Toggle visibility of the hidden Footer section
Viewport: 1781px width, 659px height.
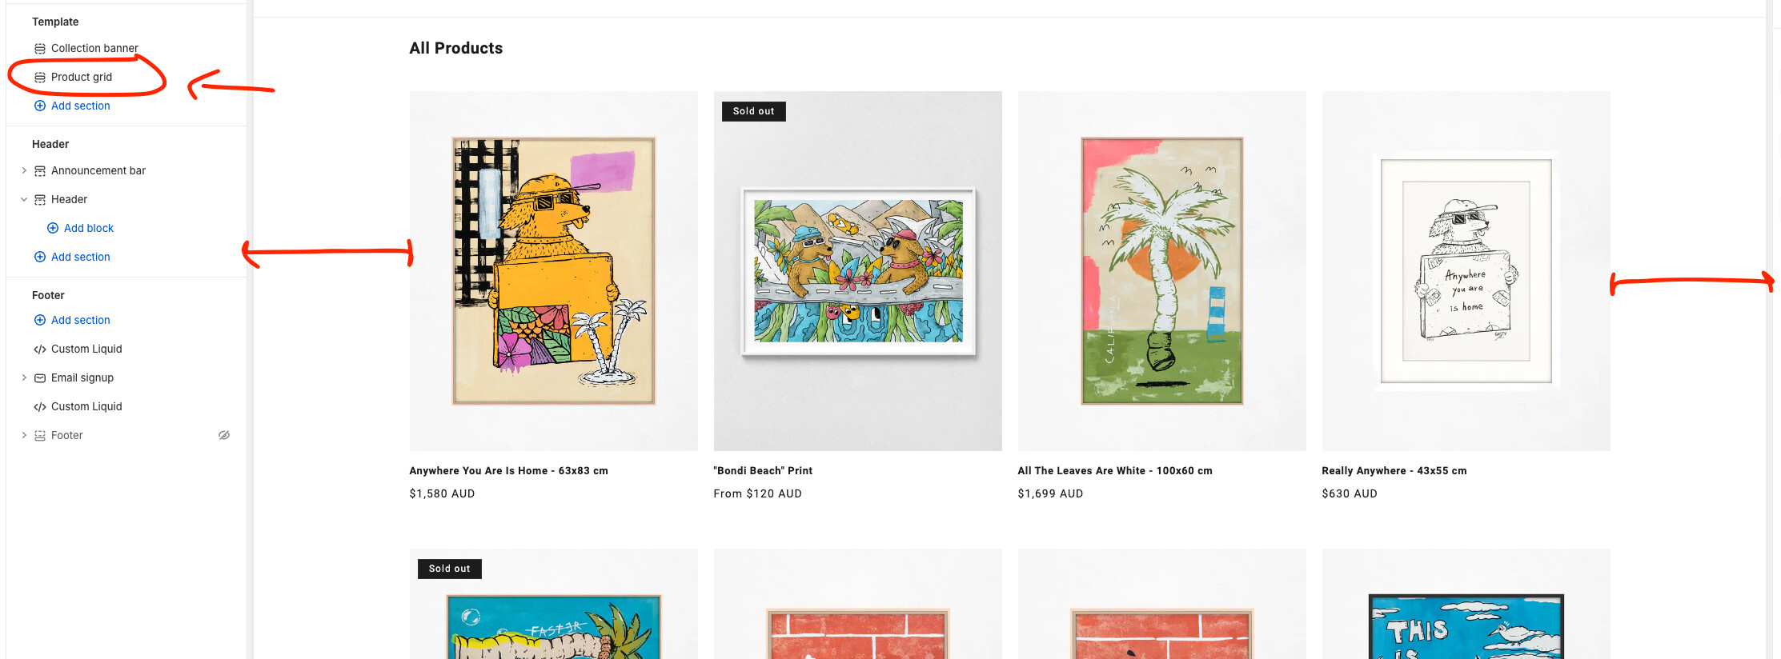pos(224,435)
